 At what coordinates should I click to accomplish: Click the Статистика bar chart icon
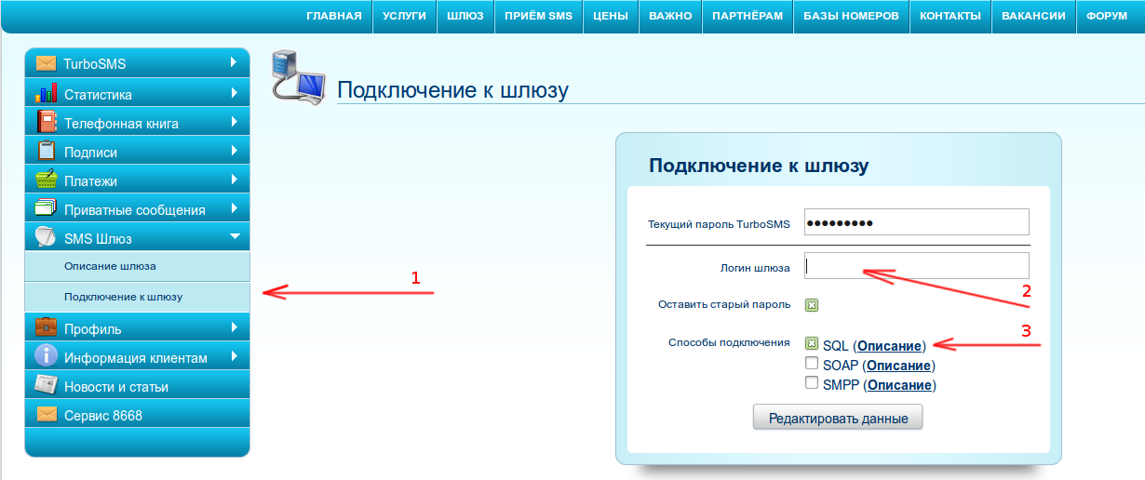[x=46, y=93]
